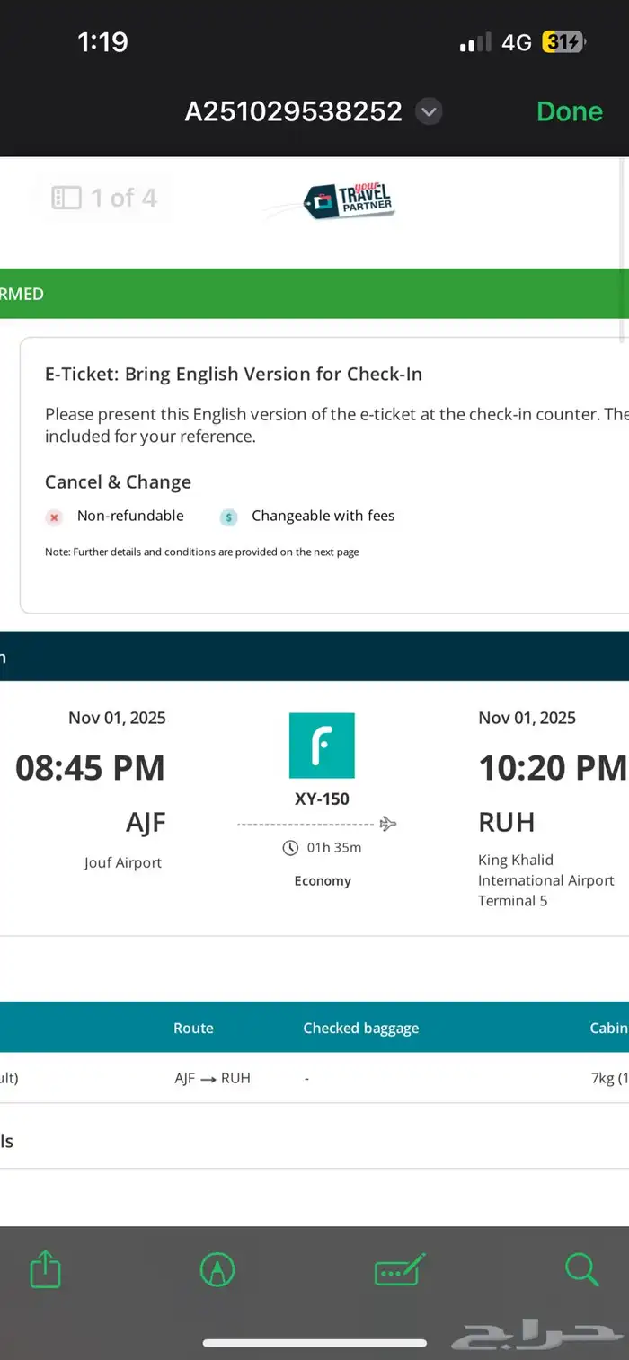Select the Route column header
629x1360 pixels.
[x=193, y=1028]
